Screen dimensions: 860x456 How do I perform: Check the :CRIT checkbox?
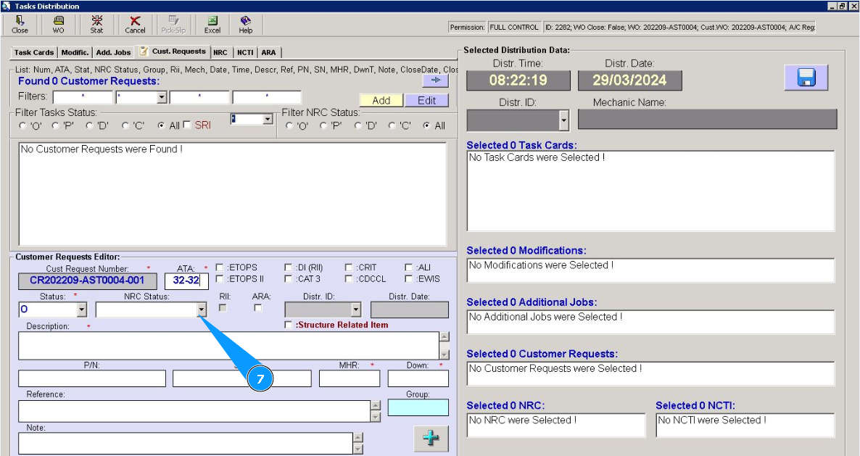point(348,268)
